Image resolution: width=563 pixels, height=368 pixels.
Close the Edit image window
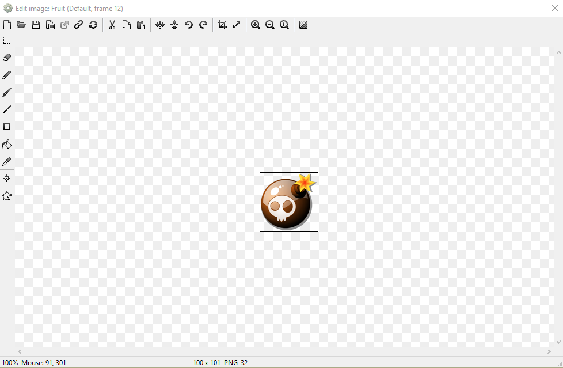point(555,8)
